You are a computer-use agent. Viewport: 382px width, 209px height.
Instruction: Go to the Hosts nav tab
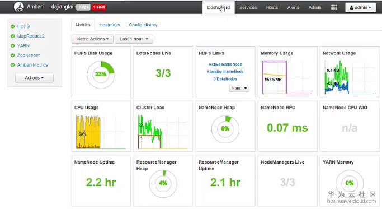point(272,8)
